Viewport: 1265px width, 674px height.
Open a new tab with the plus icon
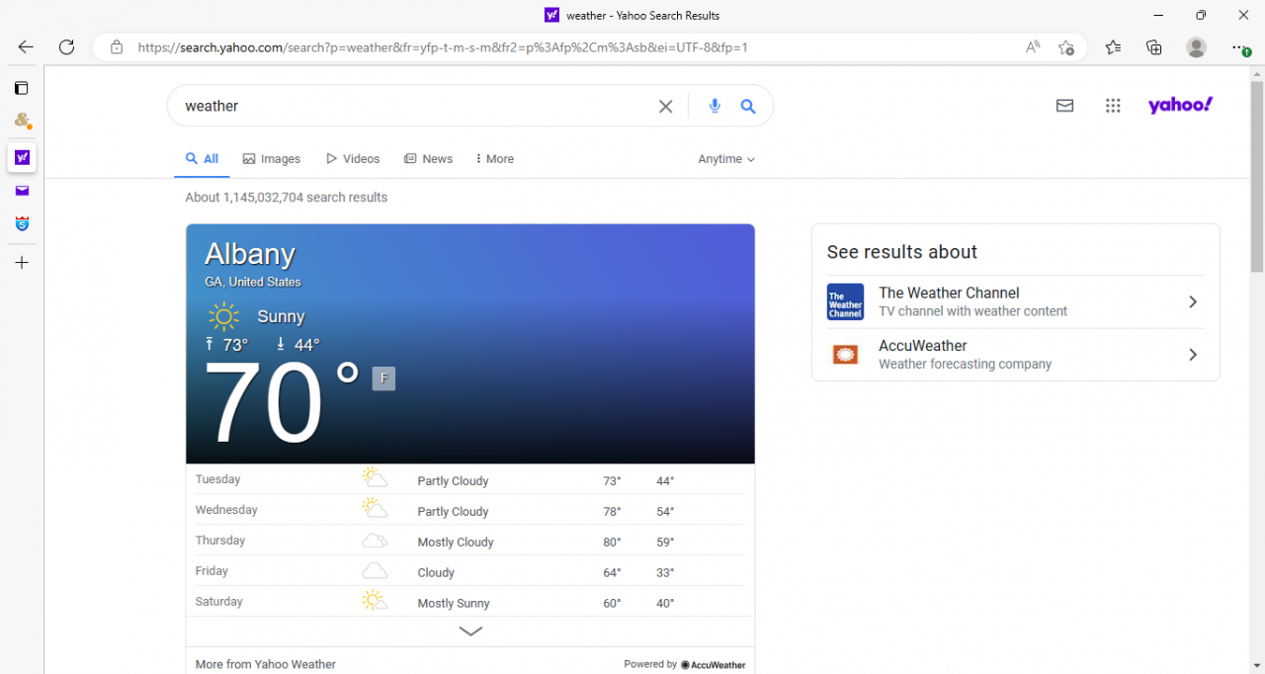click(x=22, y=263)
